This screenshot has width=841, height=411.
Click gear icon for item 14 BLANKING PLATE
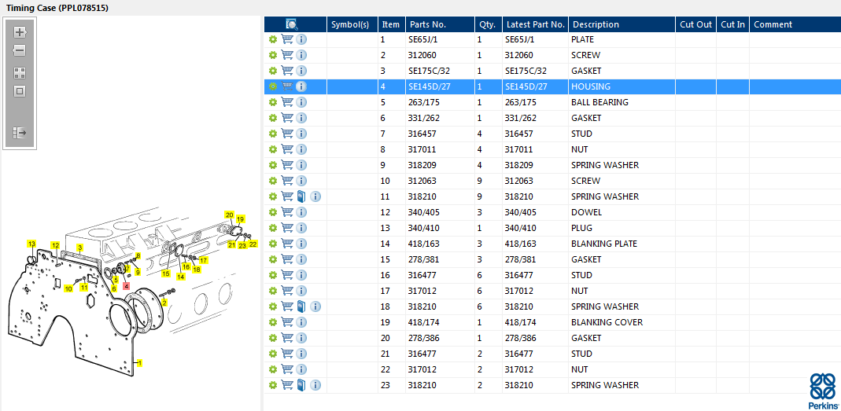point(272,244)
